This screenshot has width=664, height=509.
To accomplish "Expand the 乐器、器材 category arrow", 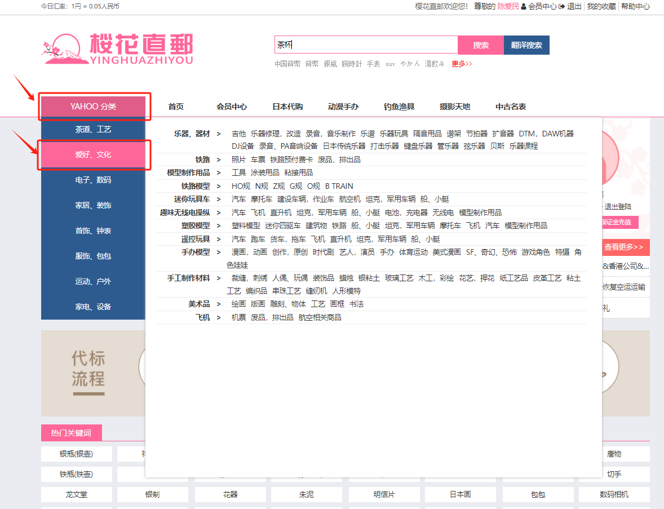I will point(219,134).
